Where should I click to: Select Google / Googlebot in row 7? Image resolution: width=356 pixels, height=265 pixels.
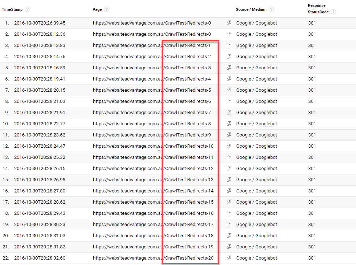pyautogui.click(x=257, y=90)
